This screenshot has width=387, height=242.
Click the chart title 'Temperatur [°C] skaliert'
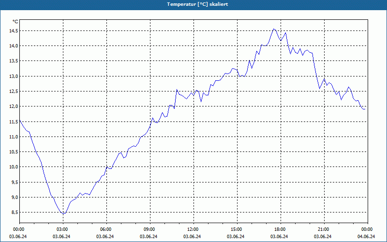click(197, 4)
